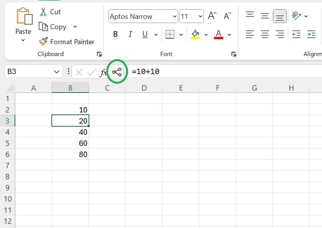Open the borders dropdown arrow

[181, 35]
